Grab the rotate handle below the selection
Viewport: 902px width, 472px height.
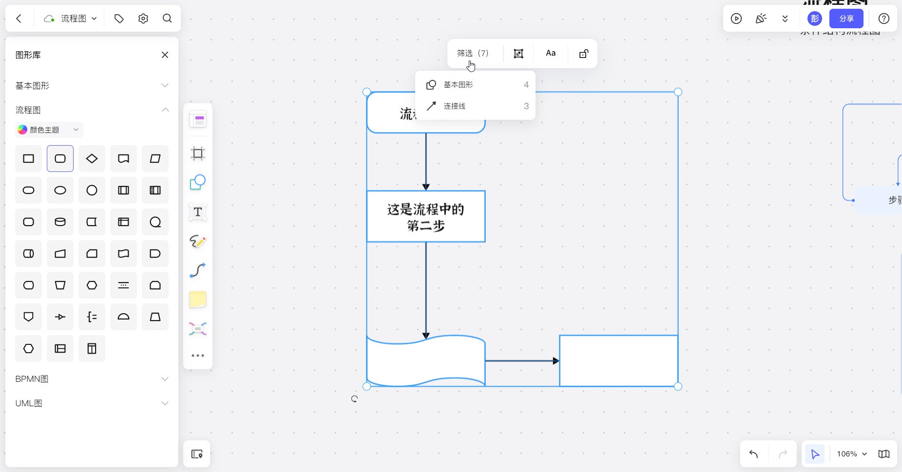[354, 399]
